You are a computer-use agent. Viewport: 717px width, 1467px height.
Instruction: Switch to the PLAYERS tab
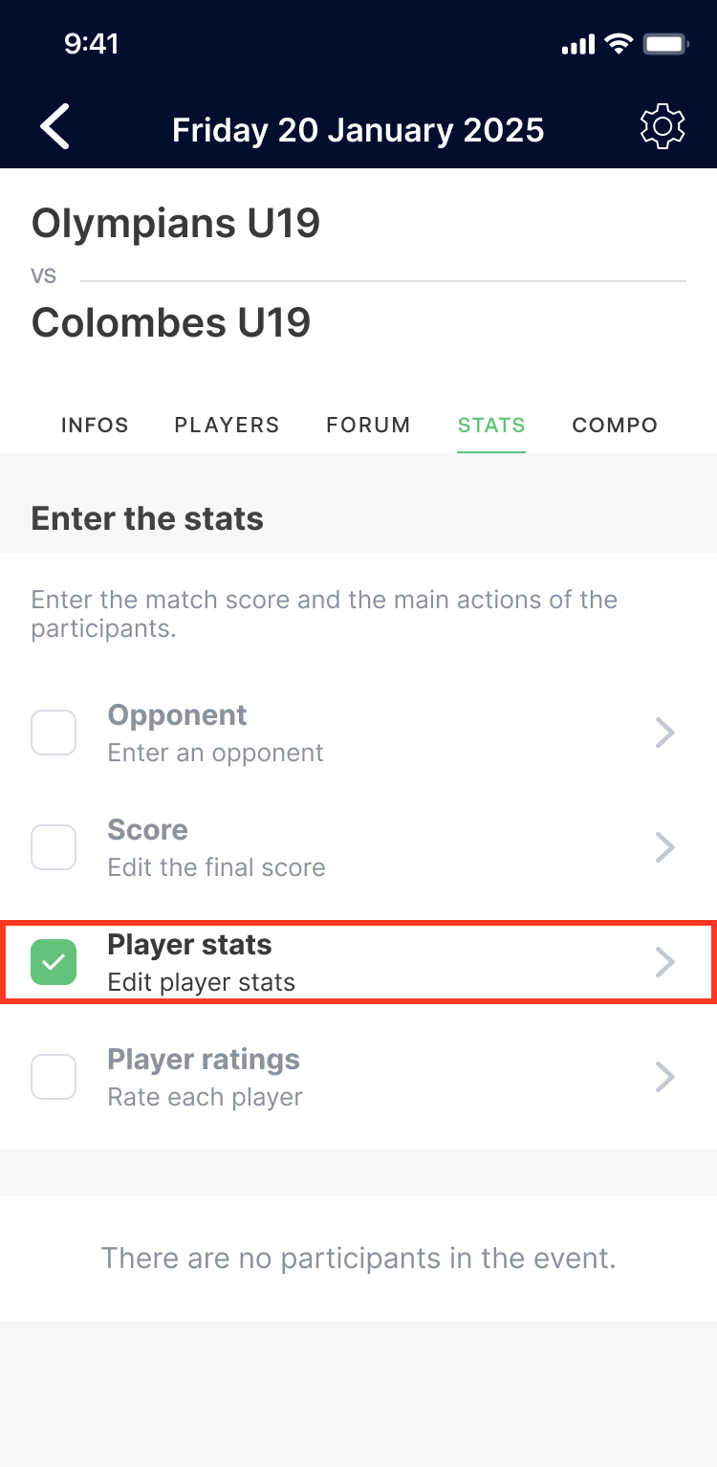point(227,426)
